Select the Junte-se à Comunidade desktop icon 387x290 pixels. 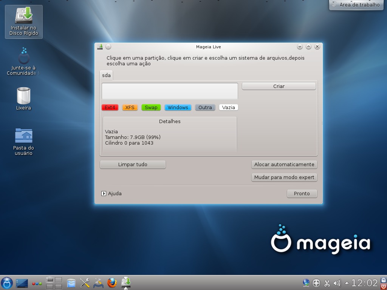(x=24, y=62)
